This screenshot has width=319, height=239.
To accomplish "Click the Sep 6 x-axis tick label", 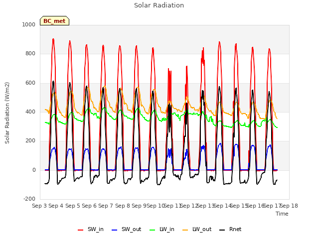I will coord(89,206).
